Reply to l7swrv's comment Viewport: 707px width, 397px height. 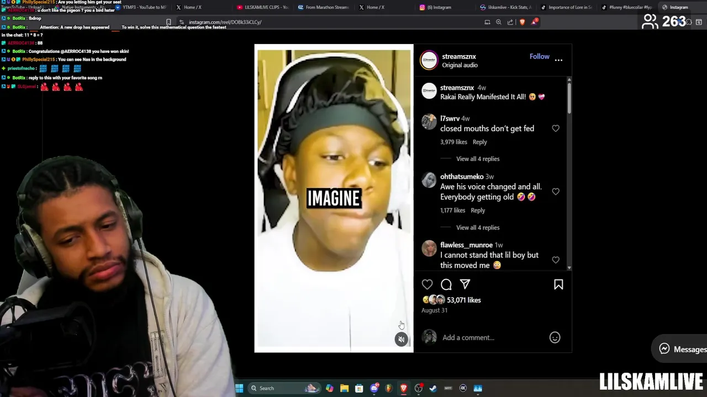click(x=480, y=142)
